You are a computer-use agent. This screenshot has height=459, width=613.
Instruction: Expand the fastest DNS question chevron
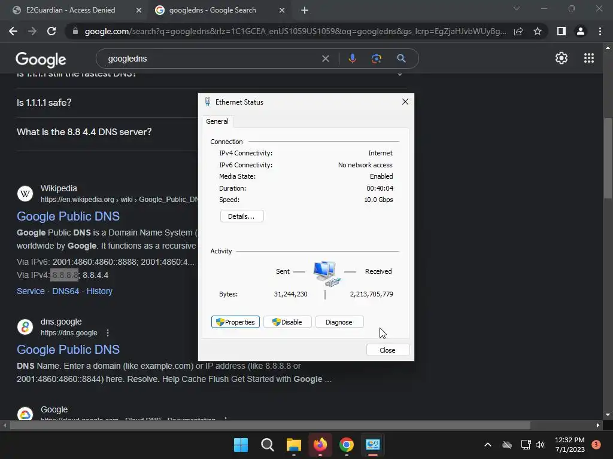tap(399, 74)
